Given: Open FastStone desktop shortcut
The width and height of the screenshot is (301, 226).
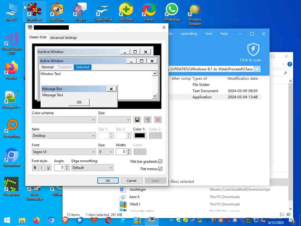Looking at the screenshot, I should pyautogui.click(x=57, y=12).
